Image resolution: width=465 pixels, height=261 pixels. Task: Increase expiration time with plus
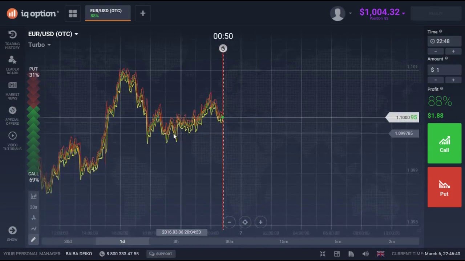tap(453, 51)
